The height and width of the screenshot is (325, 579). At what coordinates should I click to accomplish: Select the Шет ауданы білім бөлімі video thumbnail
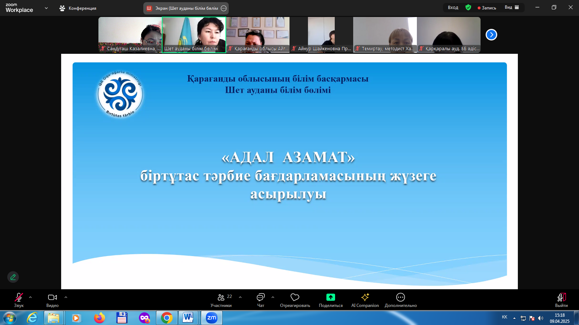(194, 35)
